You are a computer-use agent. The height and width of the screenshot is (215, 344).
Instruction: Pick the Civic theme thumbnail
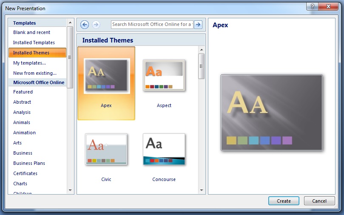pos(106,150)
